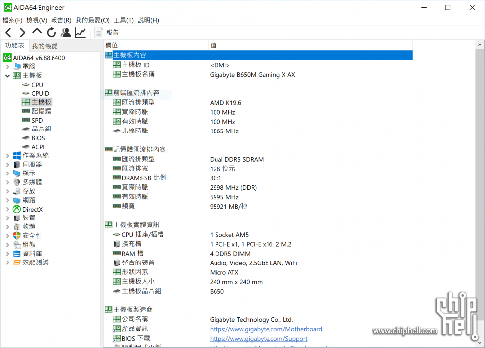Click the Xbox-style DirectX icon

coord(17,209)
